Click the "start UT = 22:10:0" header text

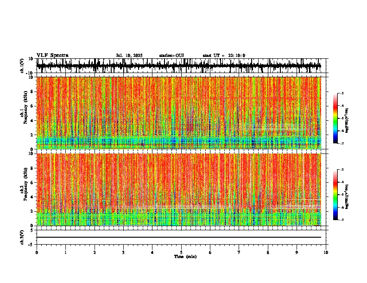coord(224,55)
